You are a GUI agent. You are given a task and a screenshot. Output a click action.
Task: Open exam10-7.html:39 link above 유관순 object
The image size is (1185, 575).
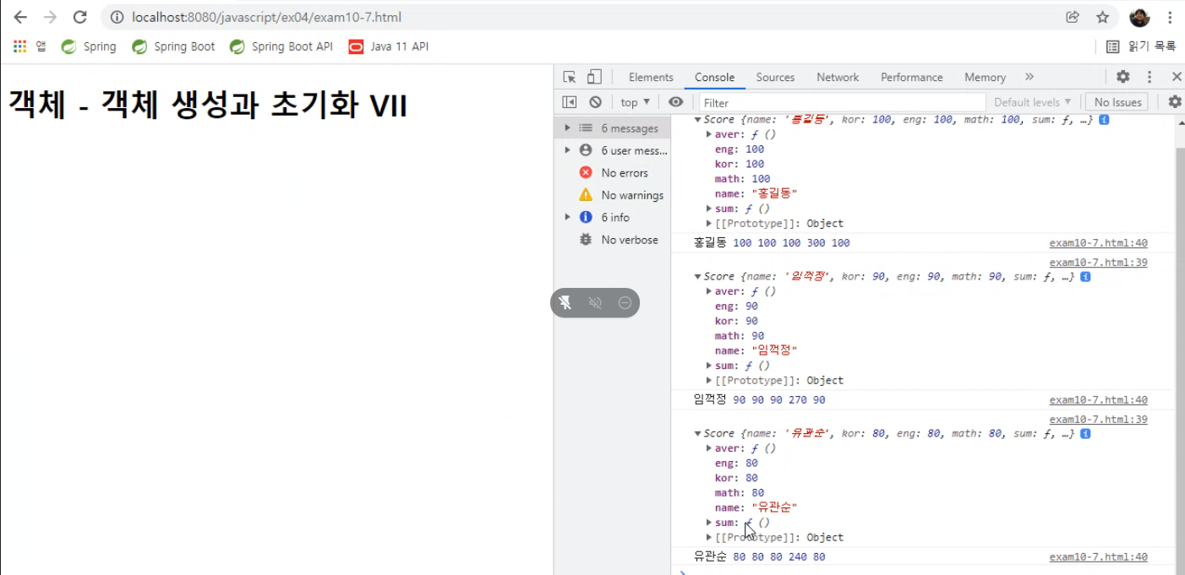click(x=1098, y=420)
